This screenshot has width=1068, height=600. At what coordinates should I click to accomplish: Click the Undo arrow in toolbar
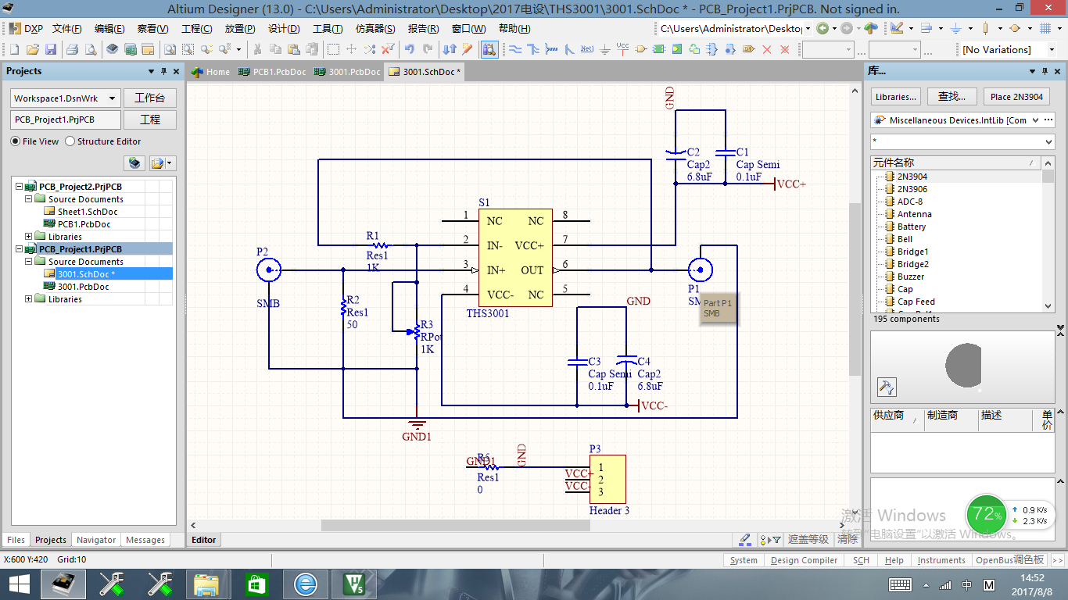(409, 49)
